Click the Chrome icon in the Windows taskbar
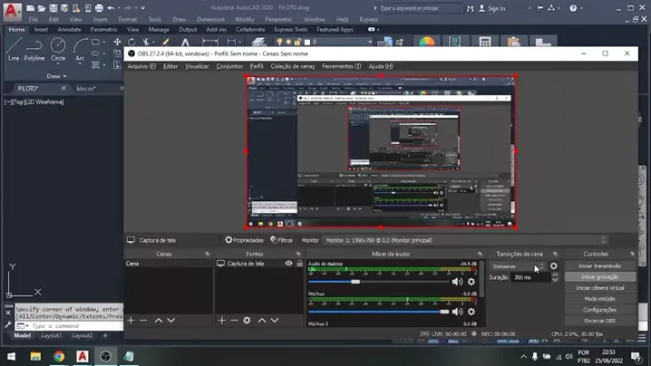Viewport: 651px width, 366px height. point(59,356)
